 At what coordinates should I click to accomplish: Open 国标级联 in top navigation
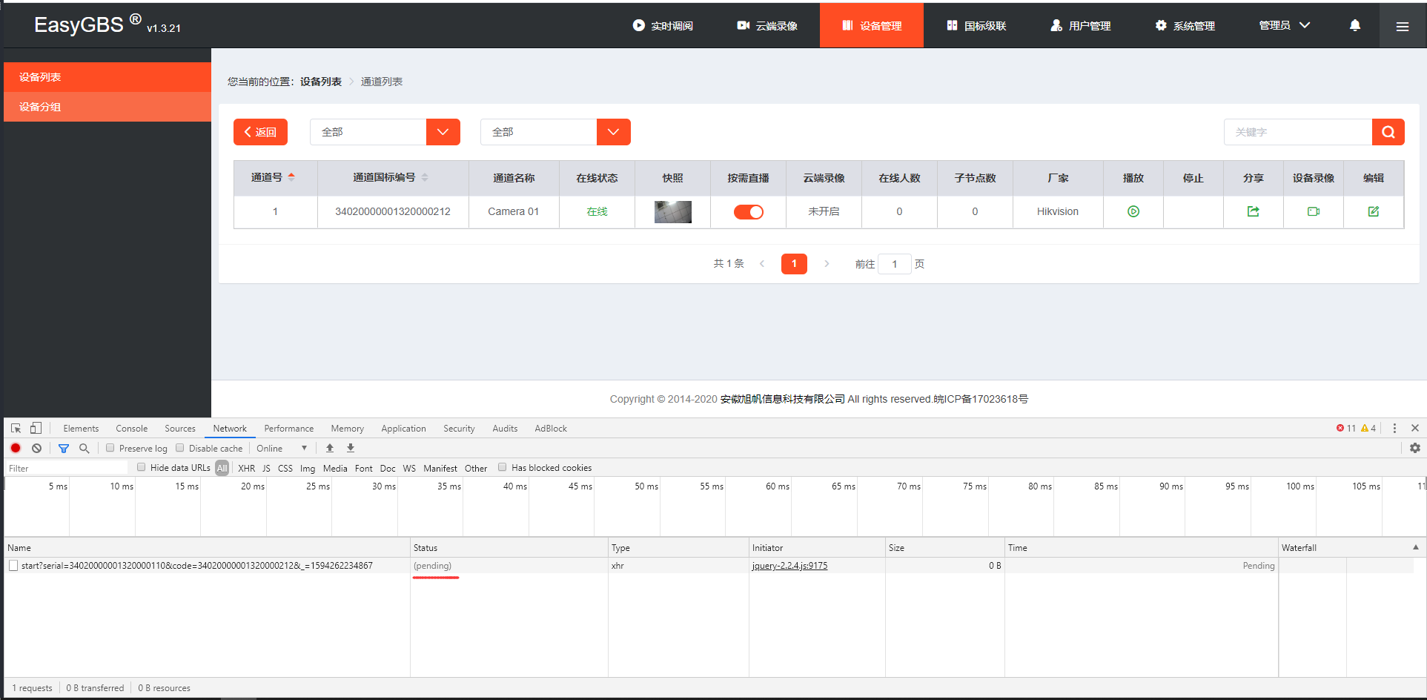(x=976, y=25)
